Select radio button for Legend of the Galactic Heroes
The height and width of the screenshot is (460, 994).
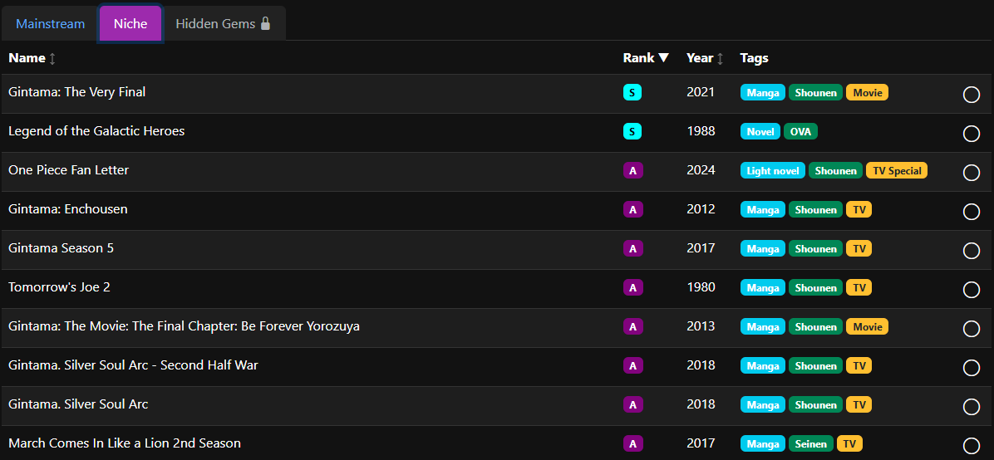point(972,134)
